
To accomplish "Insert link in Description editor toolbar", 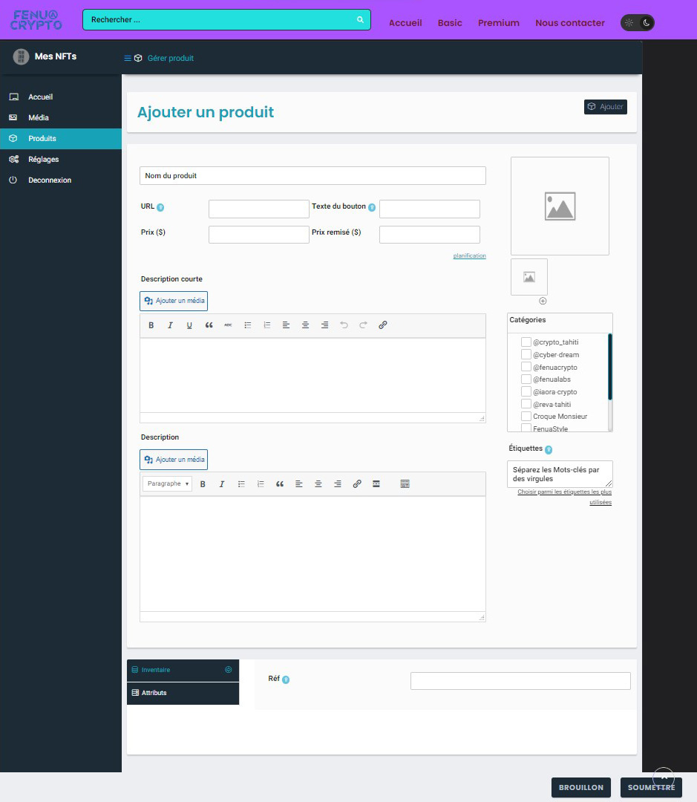I will [357, 484].
